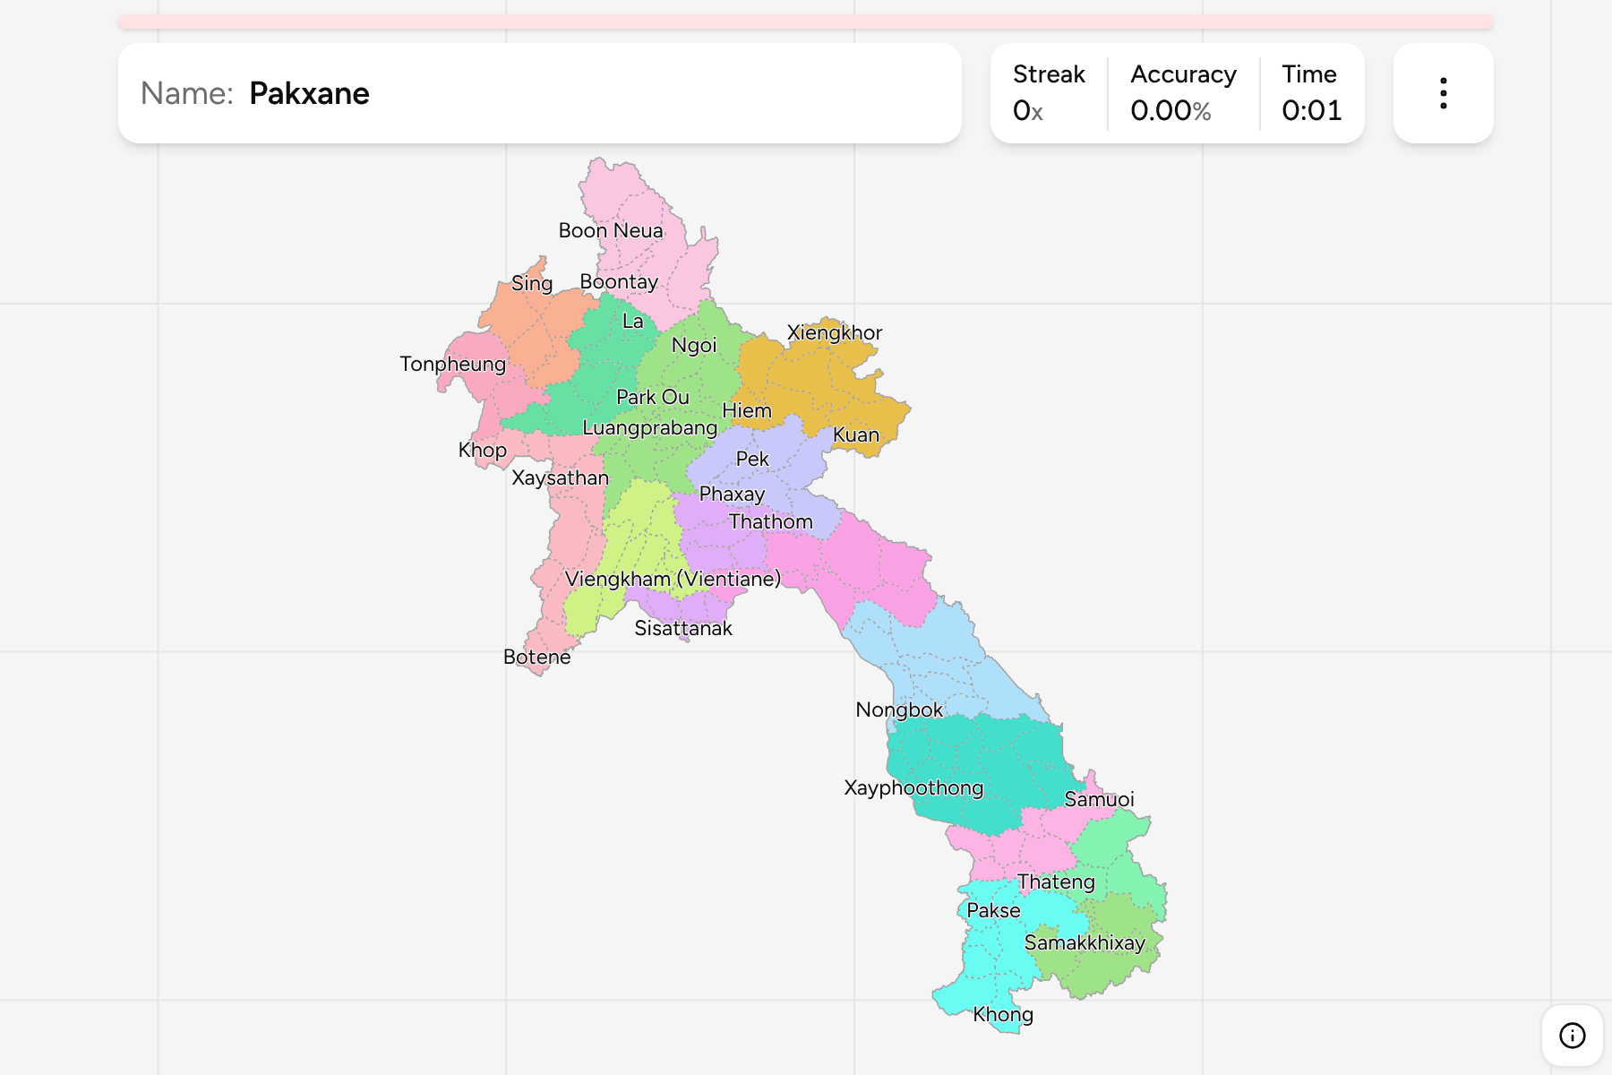The width and height of the screenshot is (1612, 1075).
Task: Select the Sisattanak label
Action: pyautogui.click(x=683, y=628)
